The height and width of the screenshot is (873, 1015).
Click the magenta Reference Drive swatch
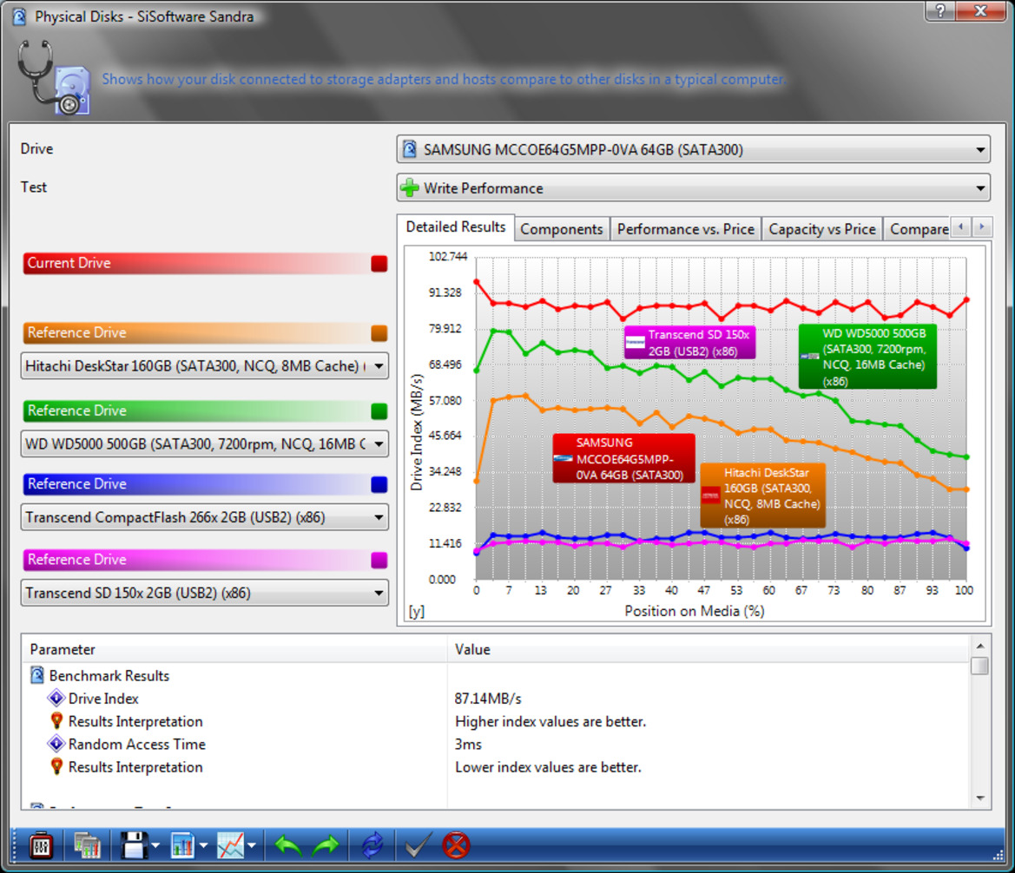pos(379,560)
